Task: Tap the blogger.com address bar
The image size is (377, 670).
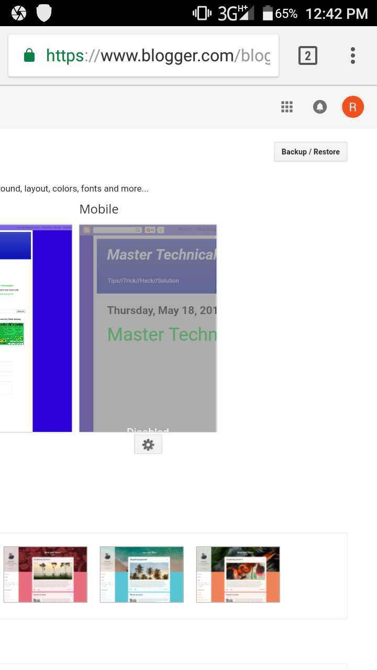Action: pos(157,55)
